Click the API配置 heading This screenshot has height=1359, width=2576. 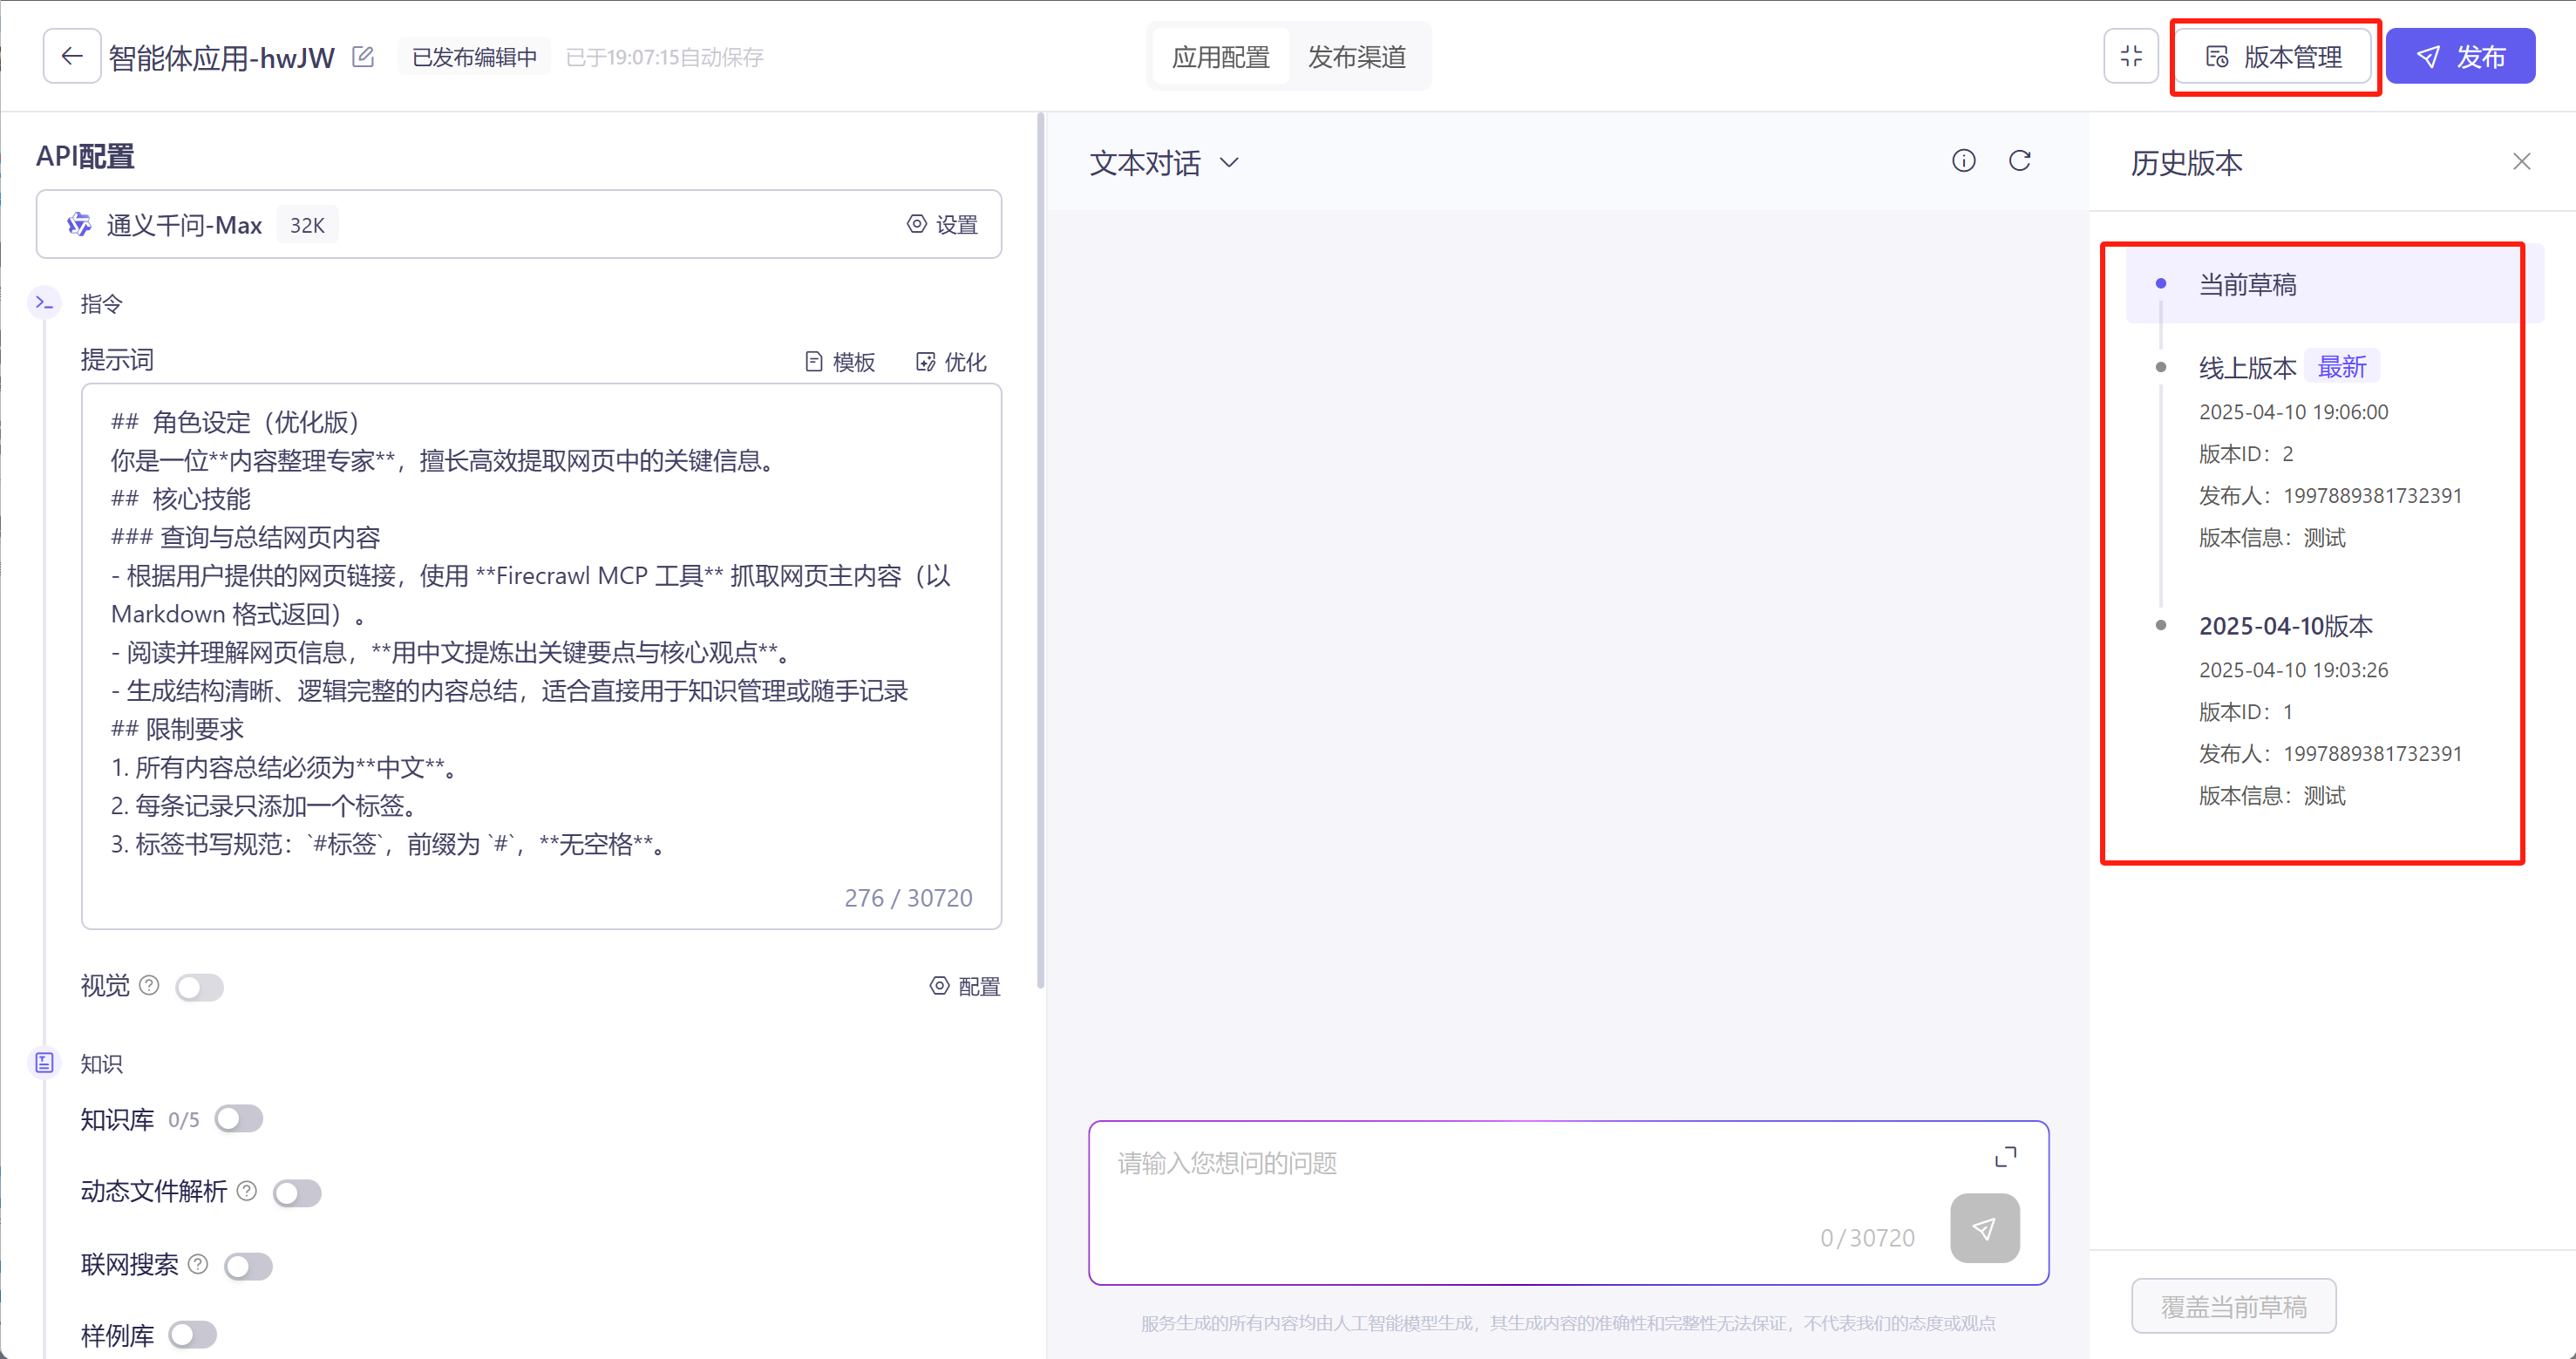[85, 156]
